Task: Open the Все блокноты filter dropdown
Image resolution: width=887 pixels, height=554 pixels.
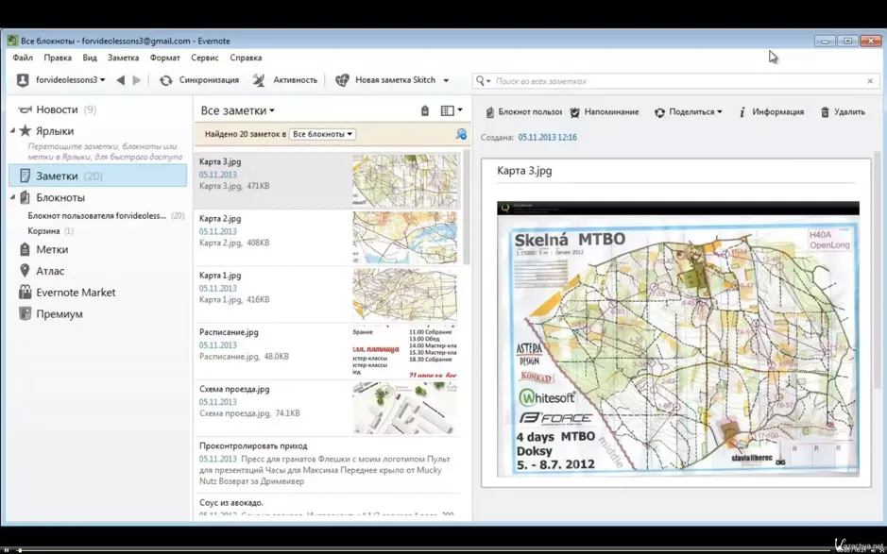Action: tap(322, 135)
